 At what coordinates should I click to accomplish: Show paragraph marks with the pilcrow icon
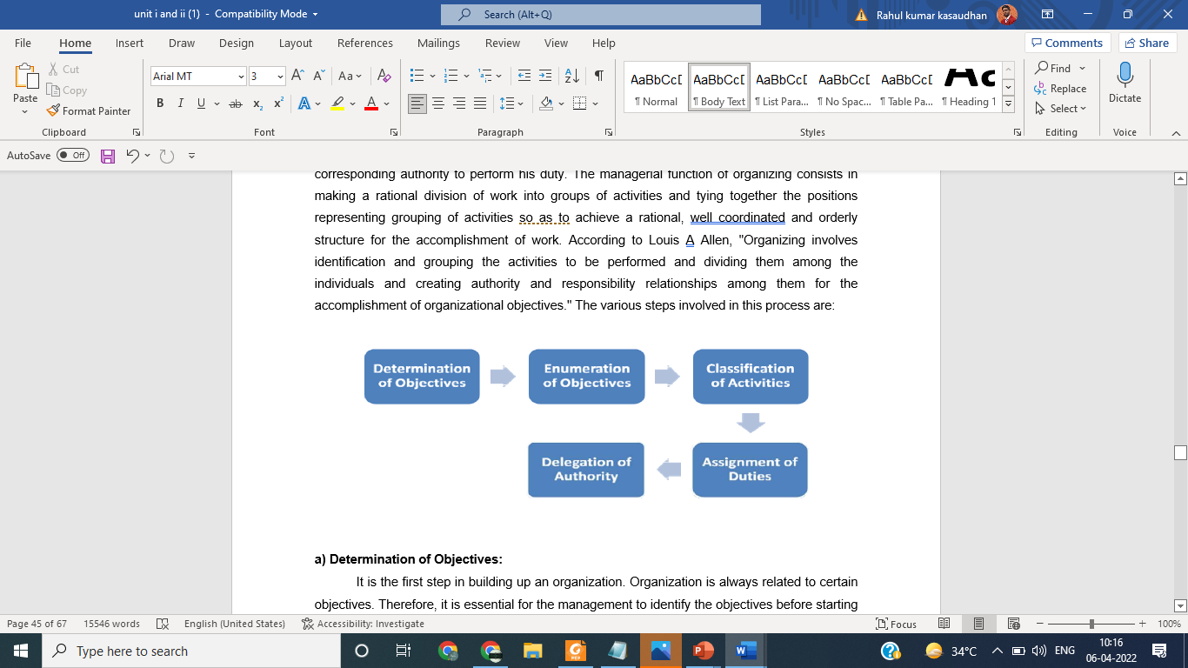598,76
